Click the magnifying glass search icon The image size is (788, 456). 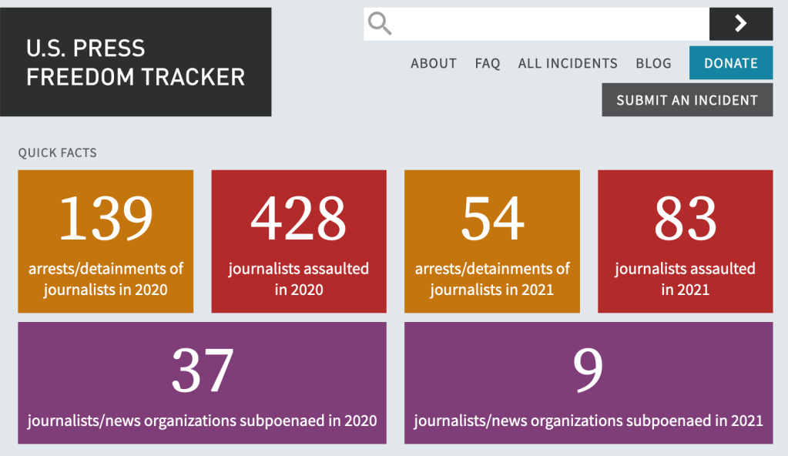point(380,24)
